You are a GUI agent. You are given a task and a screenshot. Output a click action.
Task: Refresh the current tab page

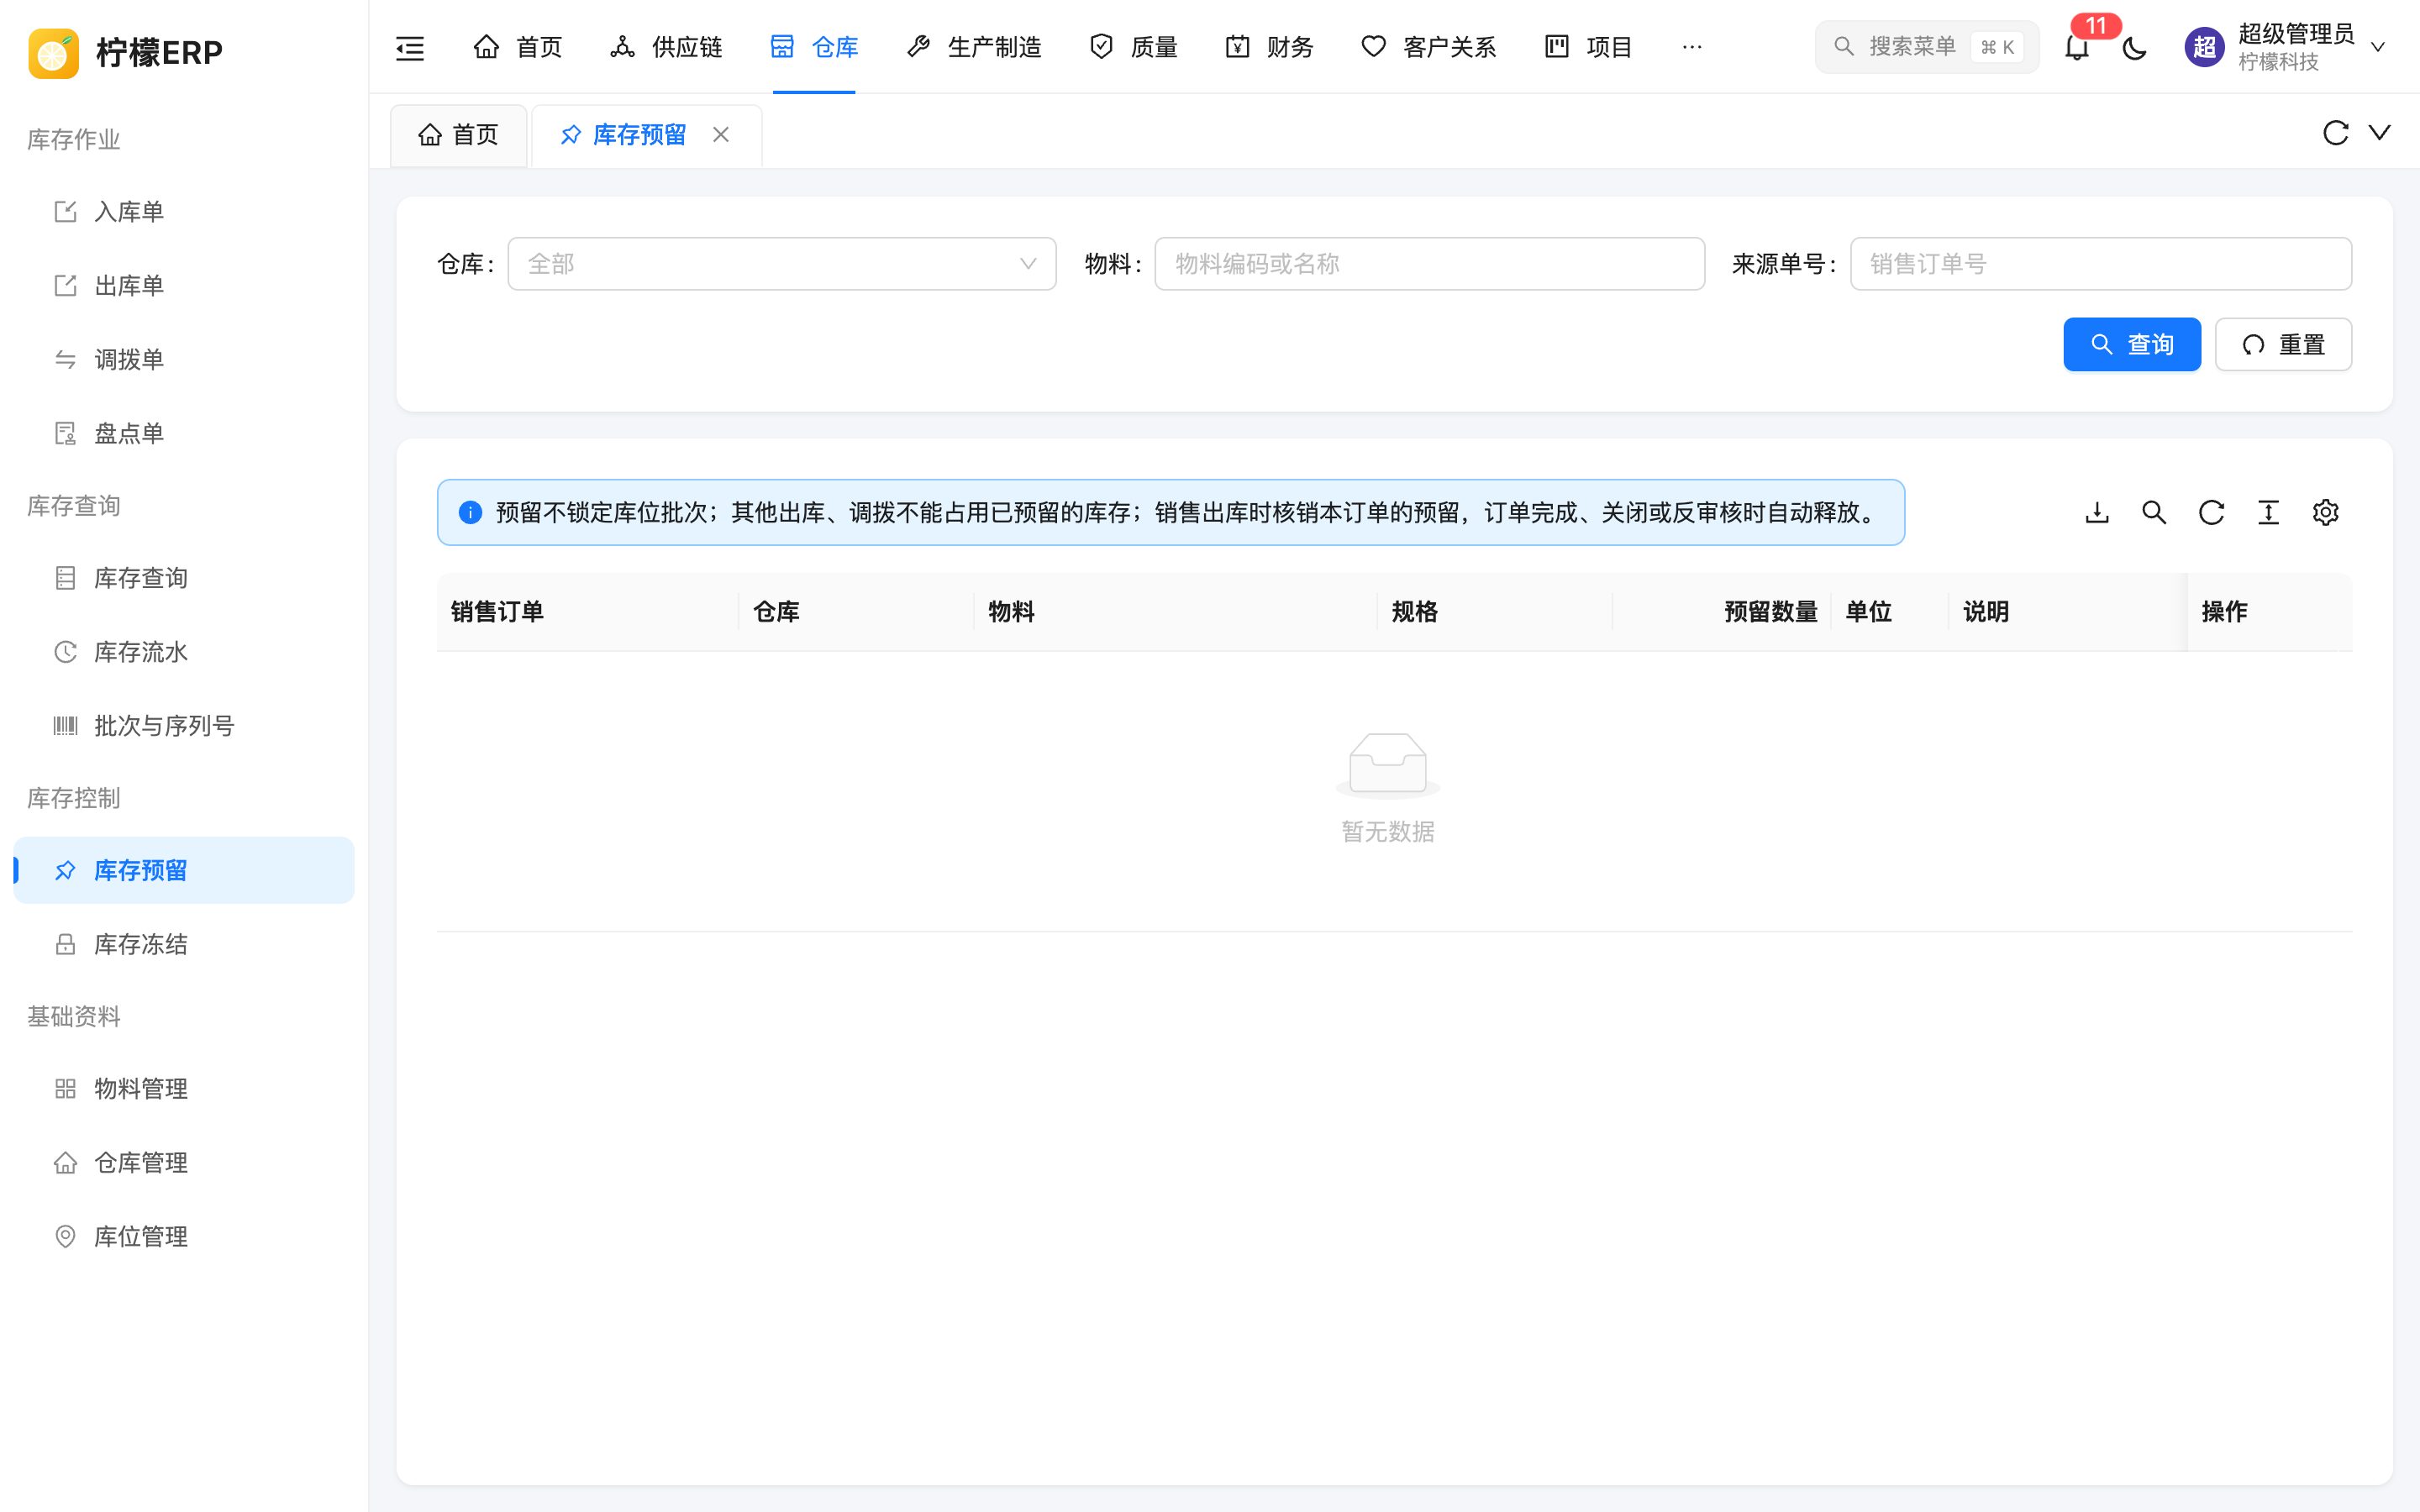(2335, 133)
